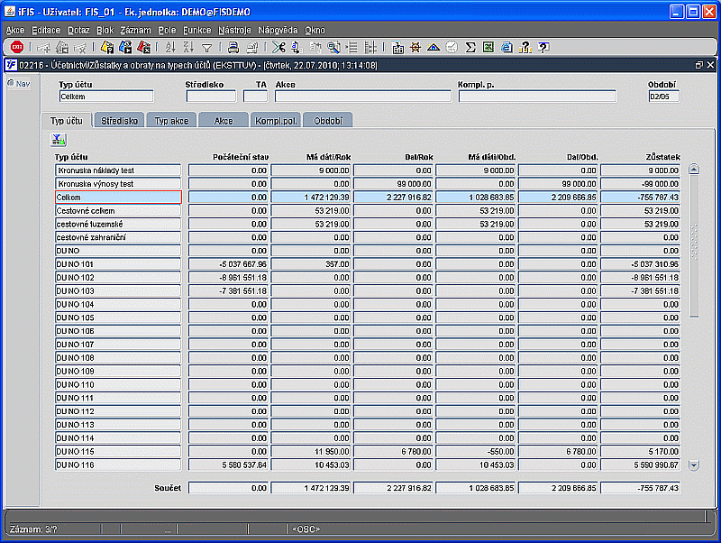The width and height of the screenshot is (721, 543).
Task: Click Počáteční stav value -8 961 551.18
Action: 229,278
